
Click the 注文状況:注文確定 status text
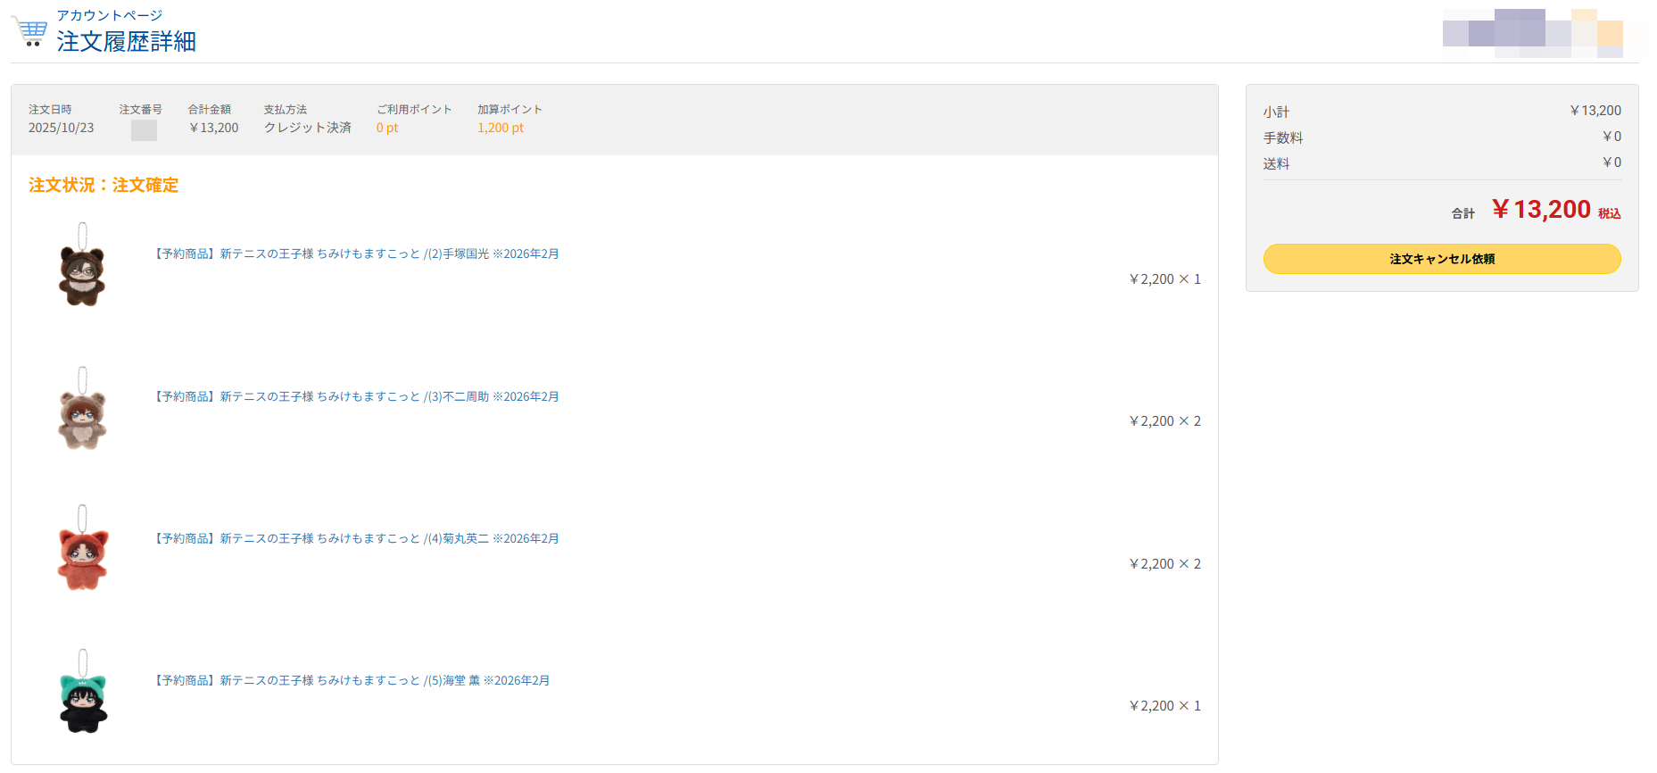(104, 186)
